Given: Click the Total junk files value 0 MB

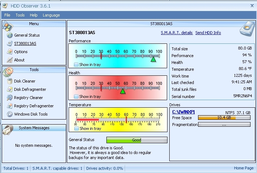Looking at the screenshot, I should 248,89.
